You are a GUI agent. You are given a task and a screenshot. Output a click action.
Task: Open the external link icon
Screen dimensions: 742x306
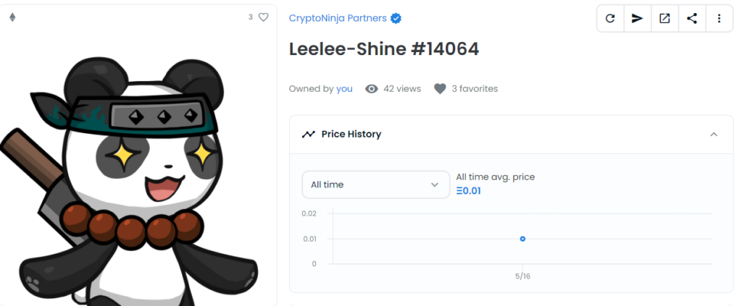tap(665, 18)
